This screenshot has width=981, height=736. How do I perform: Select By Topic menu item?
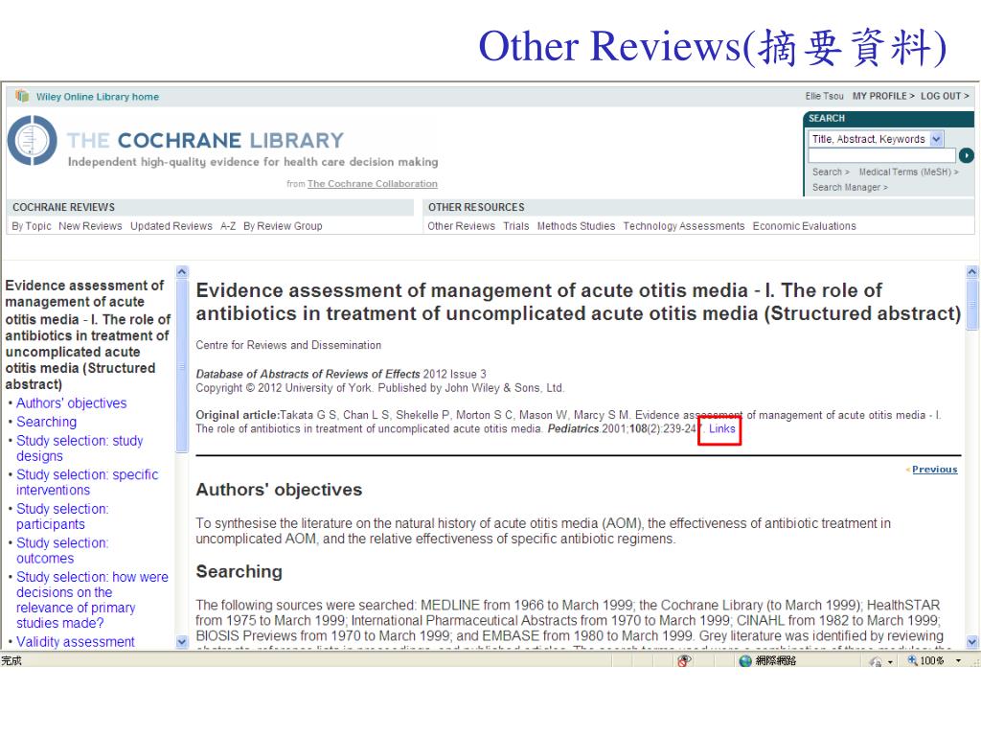click(x=32, y=226)
